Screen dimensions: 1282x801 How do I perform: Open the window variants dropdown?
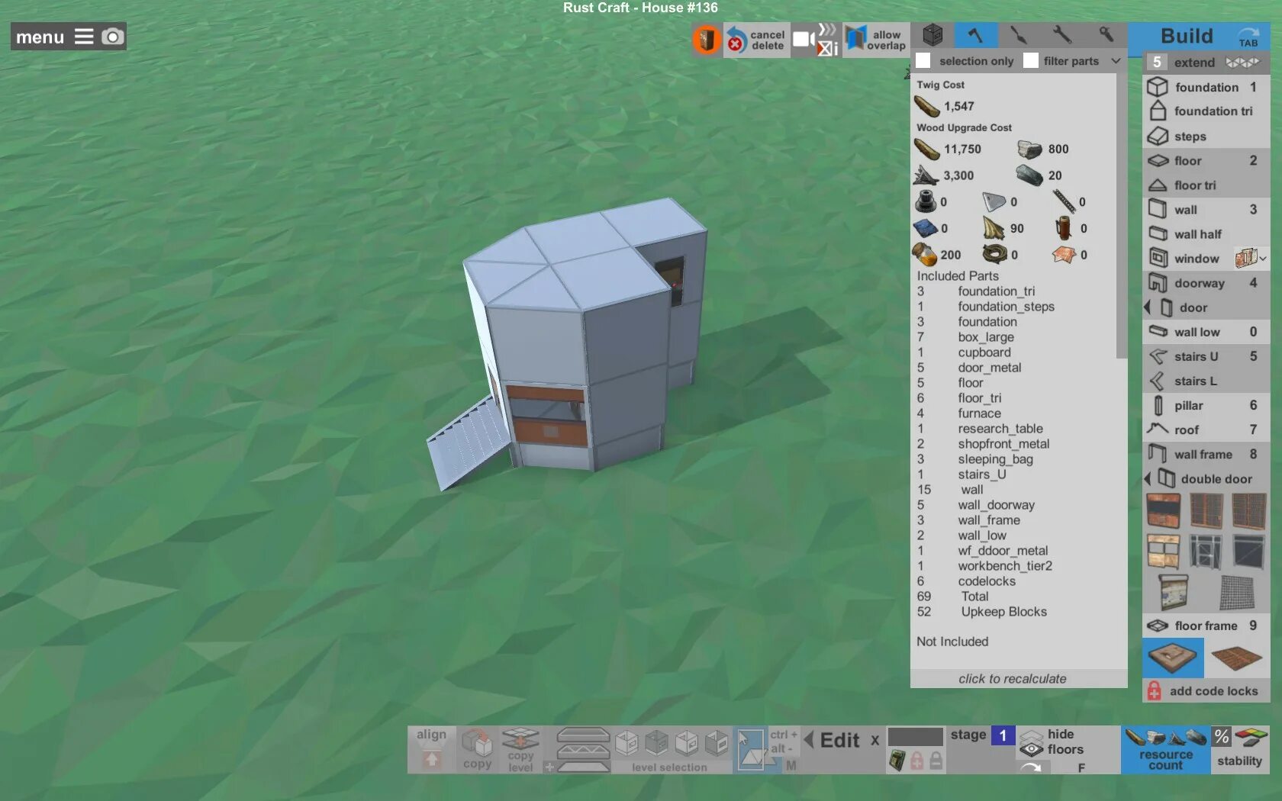point(1251,258)
